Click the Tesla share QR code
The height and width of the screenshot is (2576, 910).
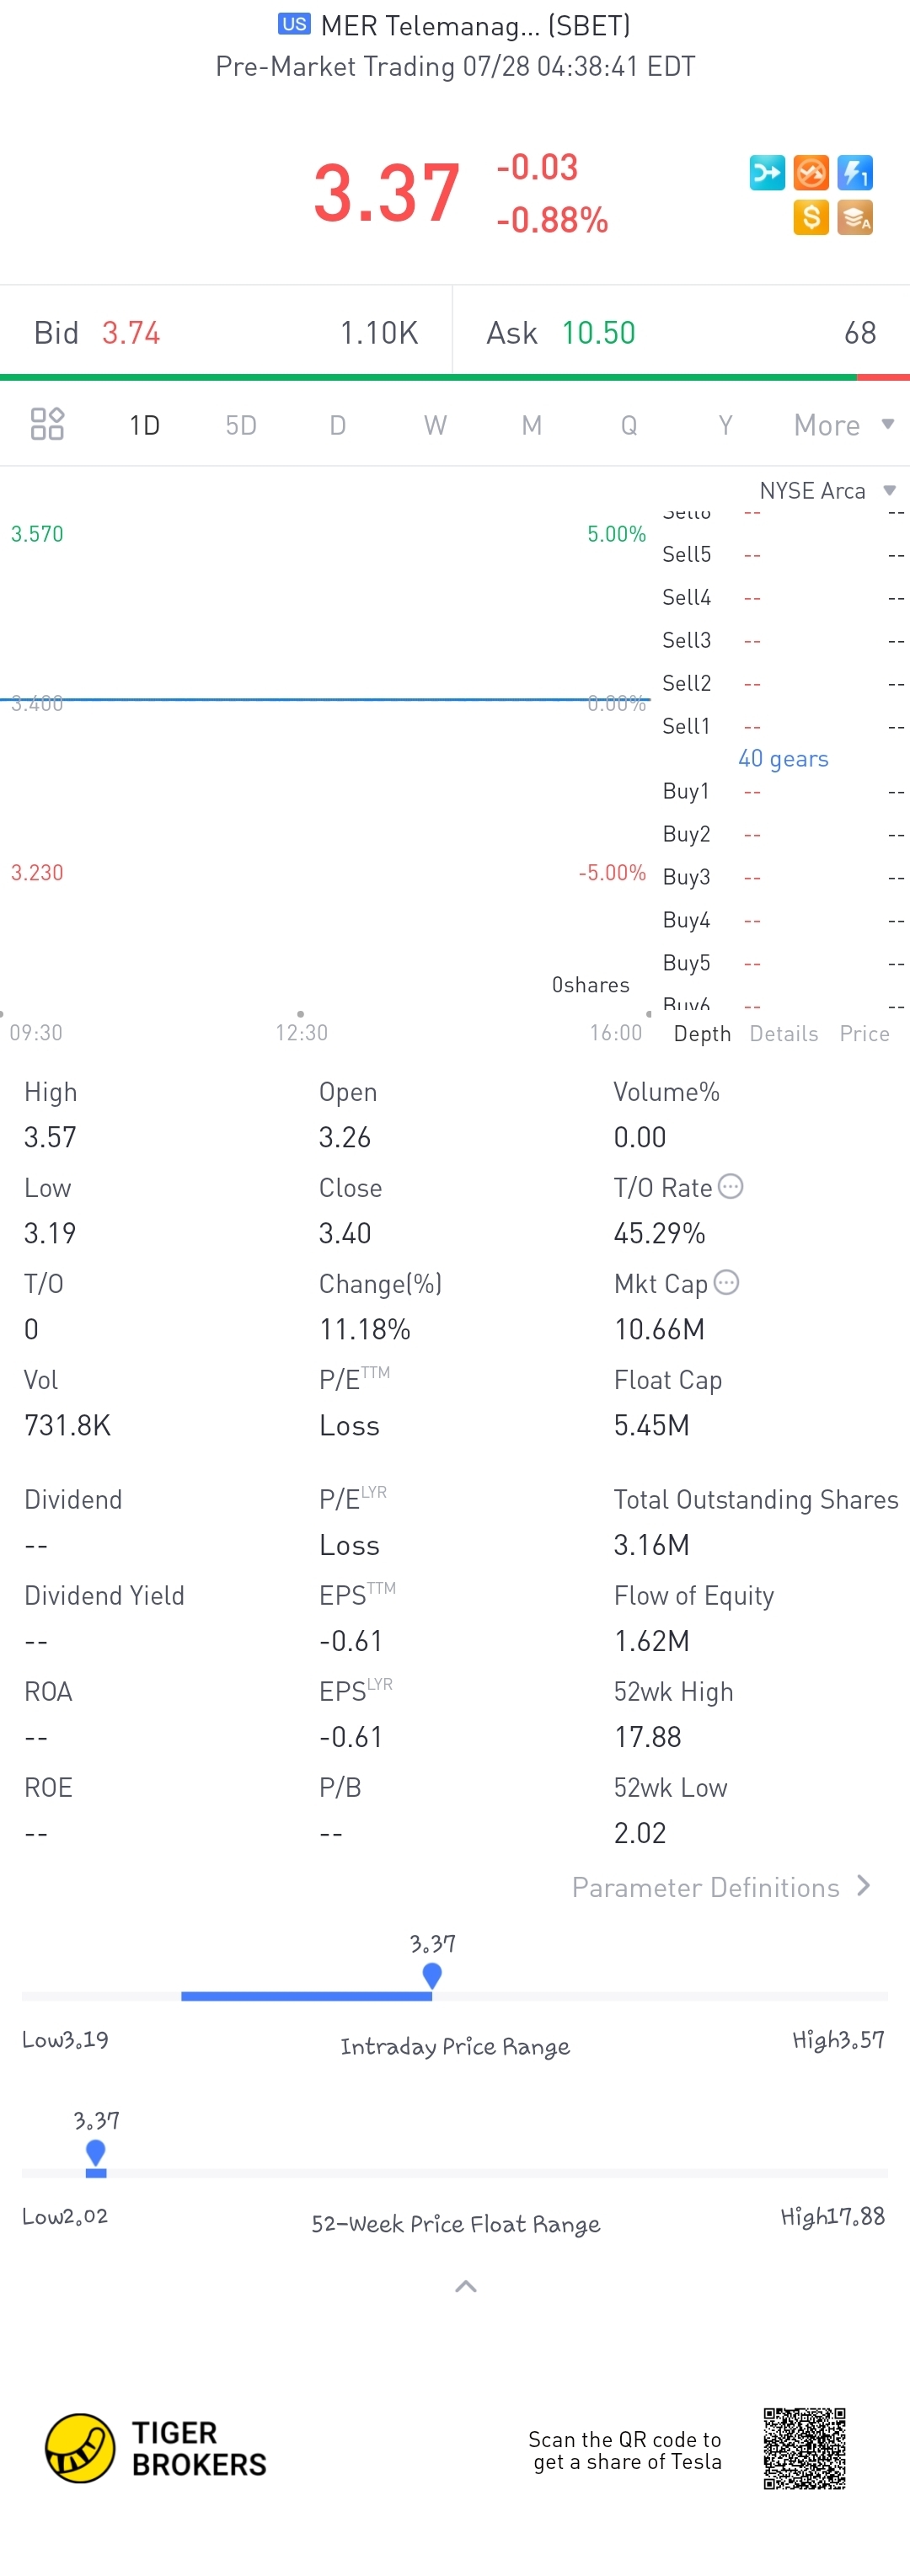point(804,2448)
